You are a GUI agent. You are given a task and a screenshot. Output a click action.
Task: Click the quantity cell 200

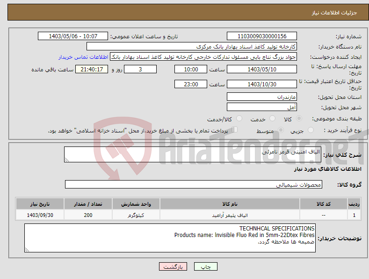[x=88, y=215]
